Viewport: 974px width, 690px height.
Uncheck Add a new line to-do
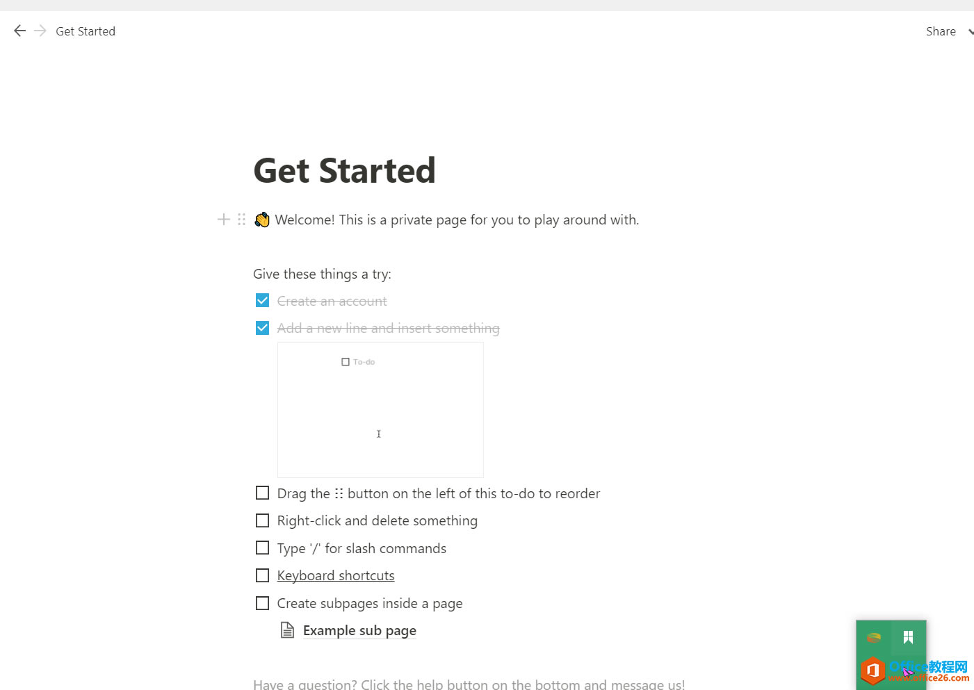(262, 328)
